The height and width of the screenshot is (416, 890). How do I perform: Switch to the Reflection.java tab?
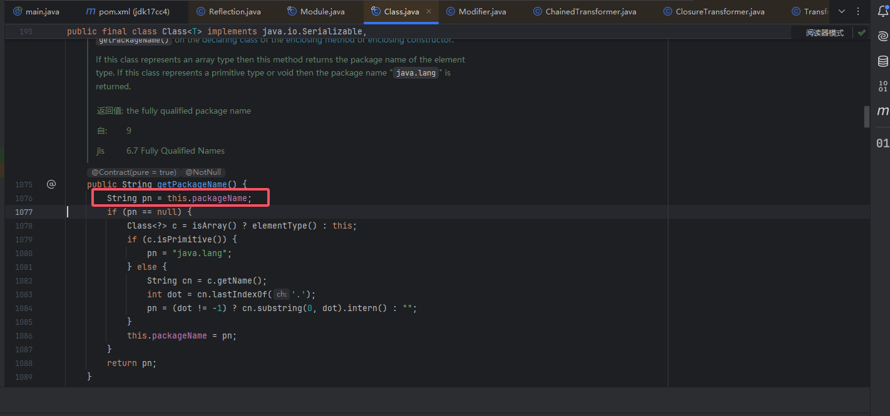coord(228,11)
